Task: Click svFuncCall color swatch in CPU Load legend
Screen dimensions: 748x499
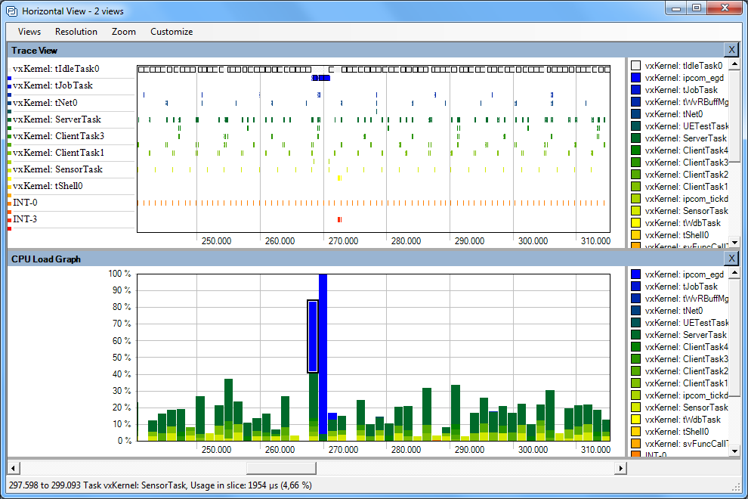Action: point(635,444)
